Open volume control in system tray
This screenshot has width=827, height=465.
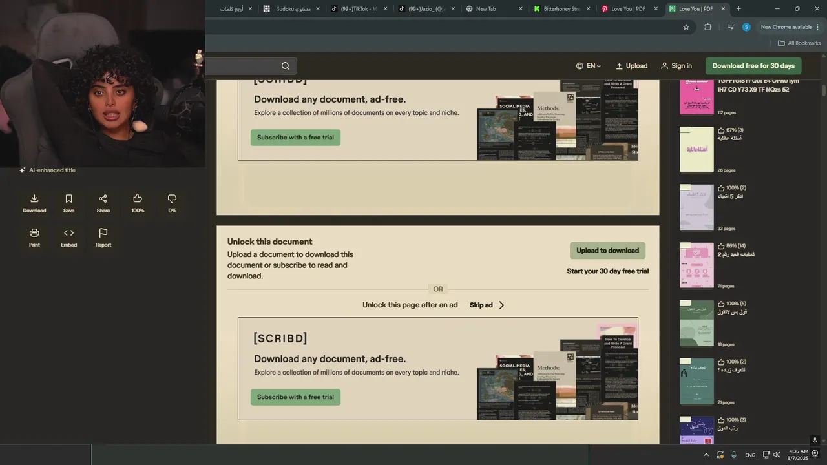coord(777,455)
